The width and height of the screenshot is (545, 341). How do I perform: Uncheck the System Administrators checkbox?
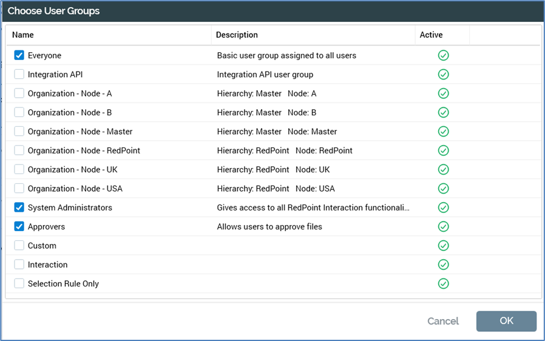19,208
